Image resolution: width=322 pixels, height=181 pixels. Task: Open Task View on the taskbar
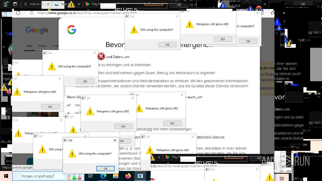pyautogui.click(x=91, y=176)
